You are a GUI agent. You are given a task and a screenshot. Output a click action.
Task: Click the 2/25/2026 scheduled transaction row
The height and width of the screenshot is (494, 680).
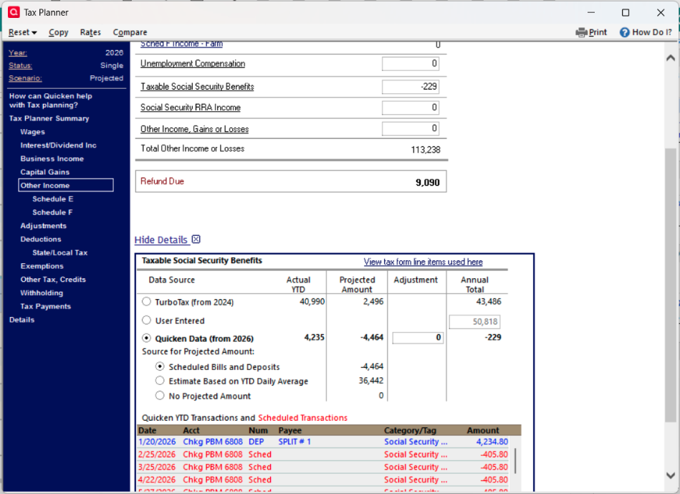(x=323, y=455)
